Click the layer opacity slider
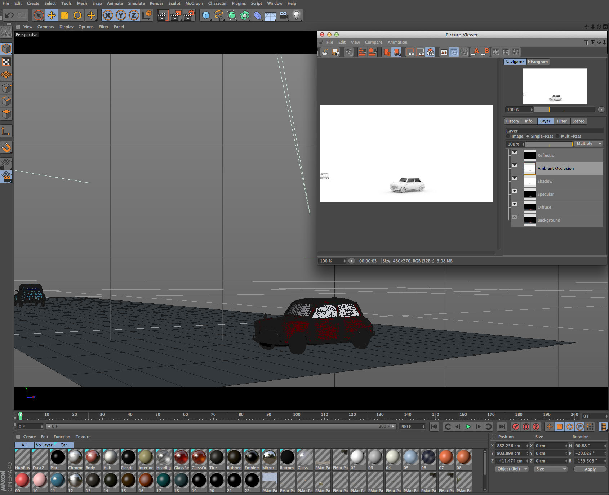The width and height of the screenshot is (609, 495). tap(548, 144)
